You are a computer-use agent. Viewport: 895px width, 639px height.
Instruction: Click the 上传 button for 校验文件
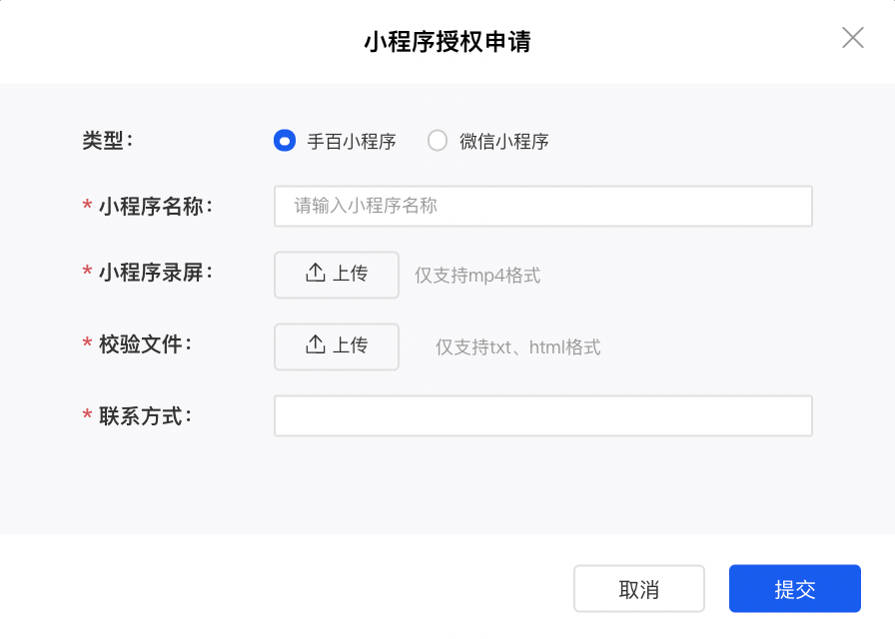[337, 346]
